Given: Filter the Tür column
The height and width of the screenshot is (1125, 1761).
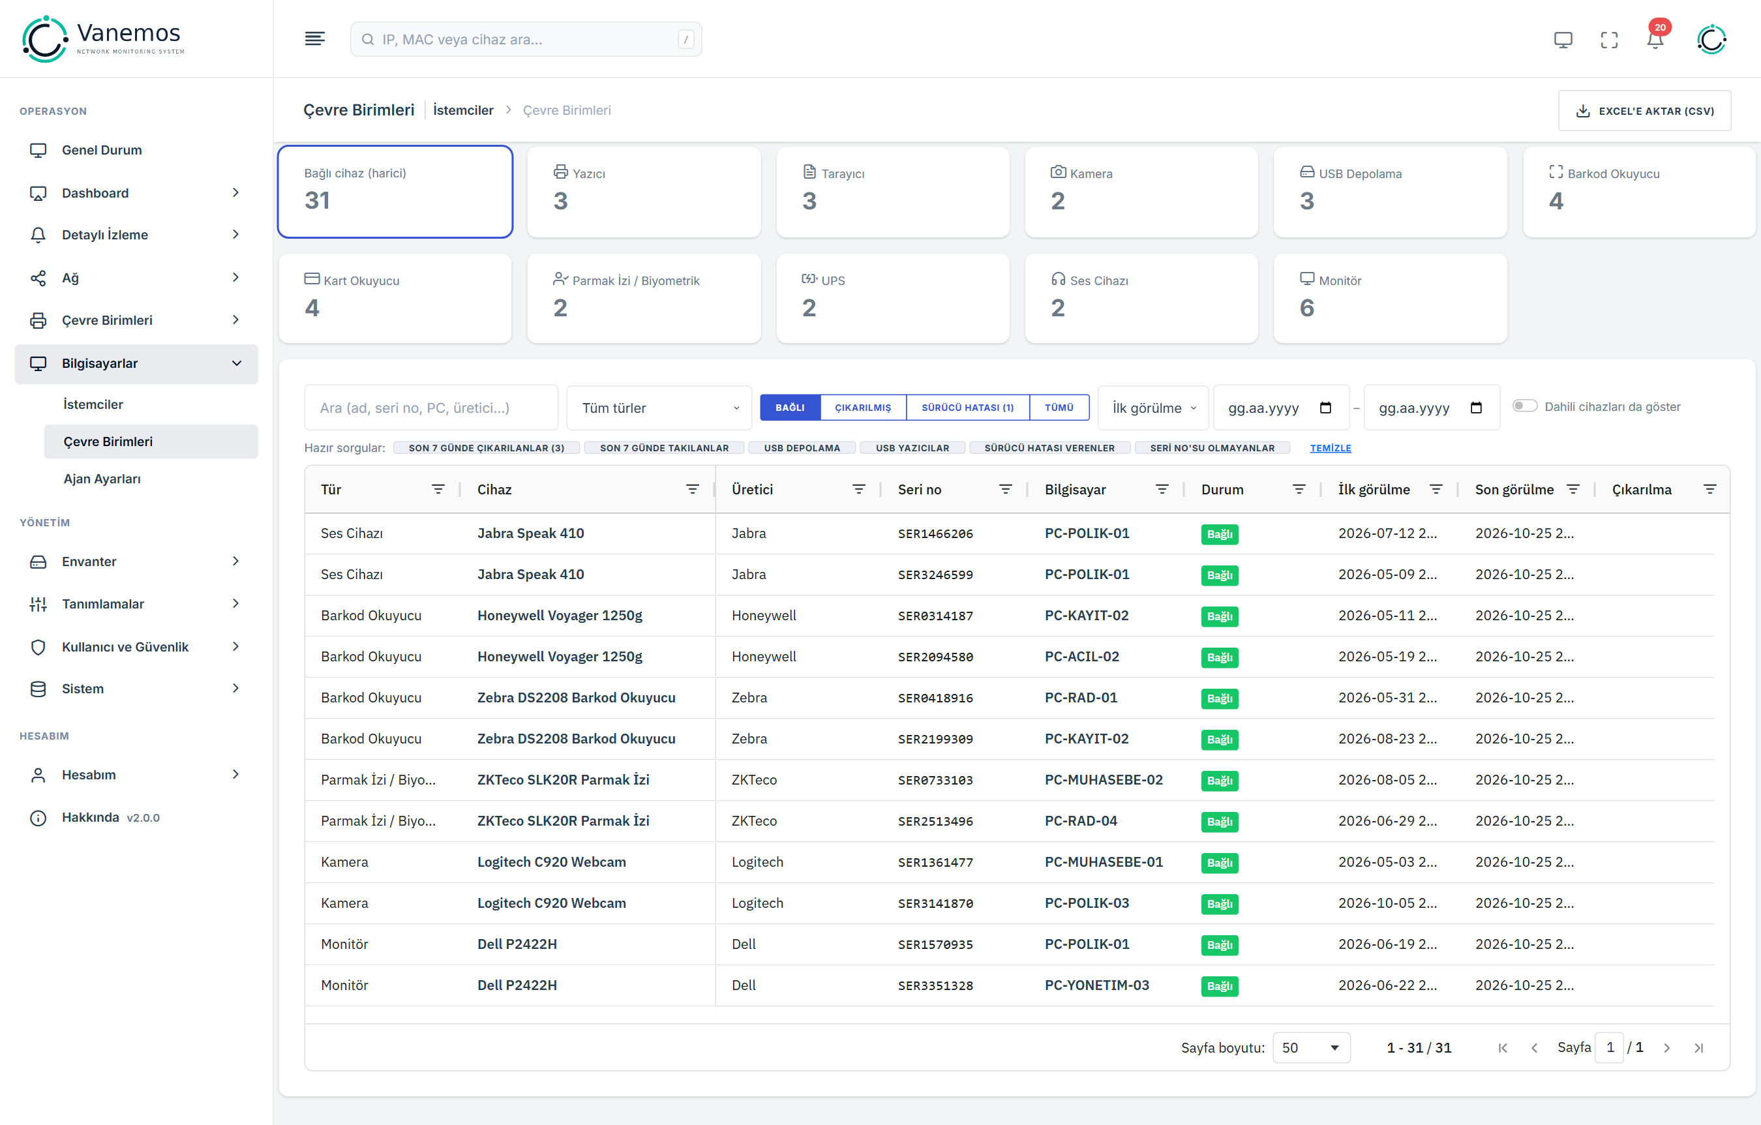Looking at the screenshot, I should coord(438,489).
